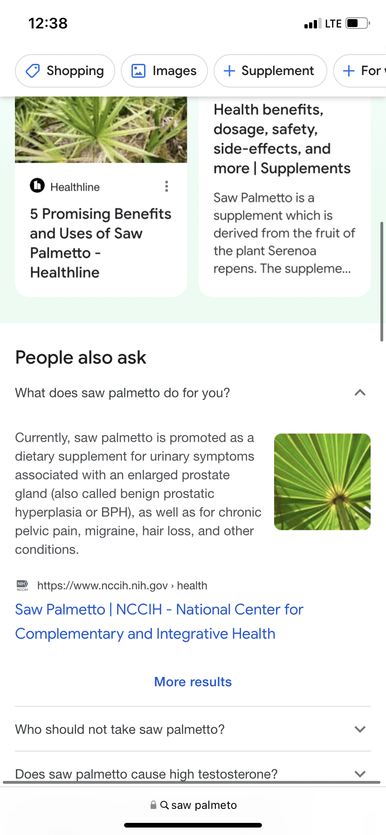Open Healthline card three-dot menu

coord(166,186)
